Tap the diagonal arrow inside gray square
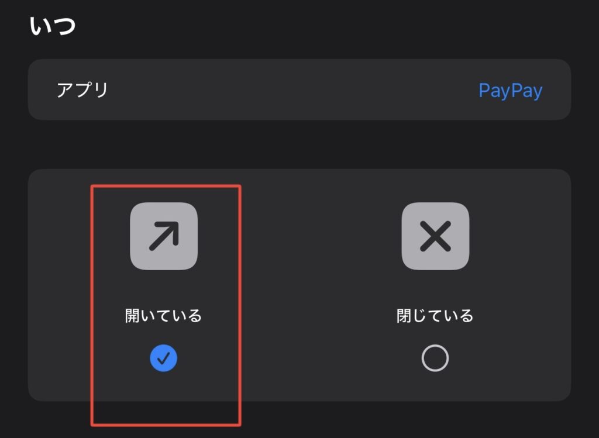 [x=164, y=236]
